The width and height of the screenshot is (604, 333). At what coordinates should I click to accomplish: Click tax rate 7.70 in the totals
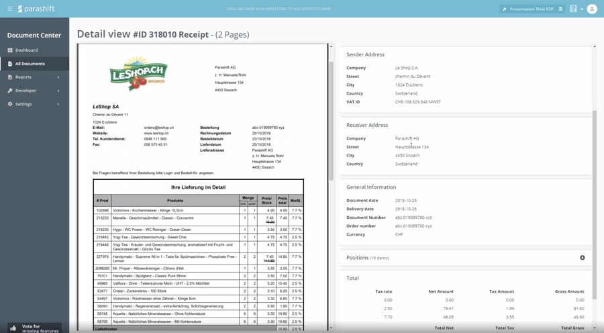coord(389,317)
